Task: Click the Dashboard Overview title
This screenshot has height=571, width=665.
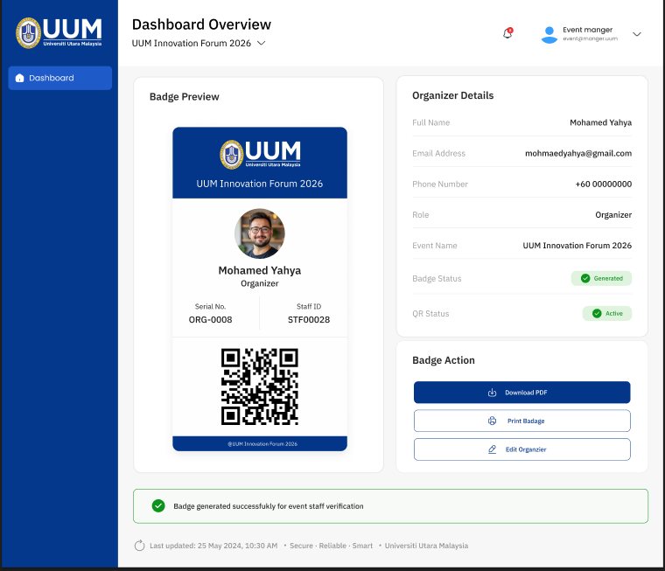Action: point(201,24)
